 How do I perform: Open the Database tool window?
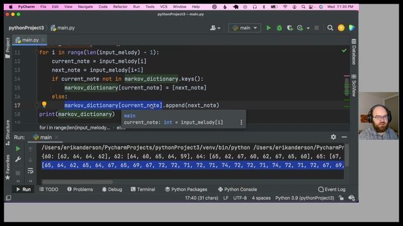(354, 52)
